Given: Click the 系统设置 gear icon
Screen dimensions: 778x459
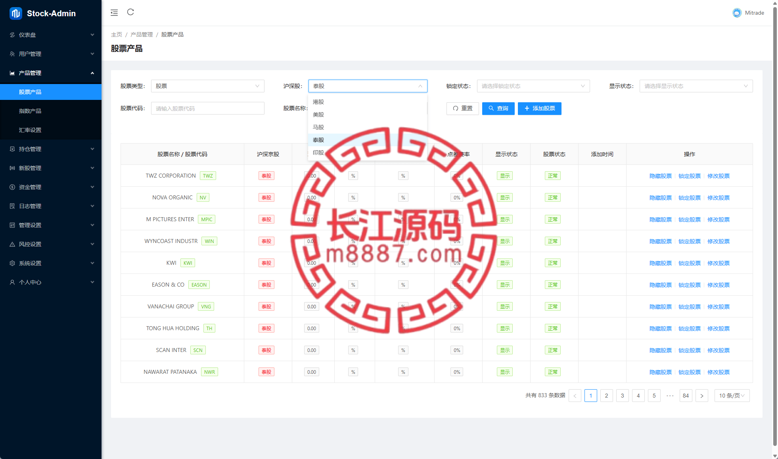Looking at the screenshot, I should tap(12, 263).
